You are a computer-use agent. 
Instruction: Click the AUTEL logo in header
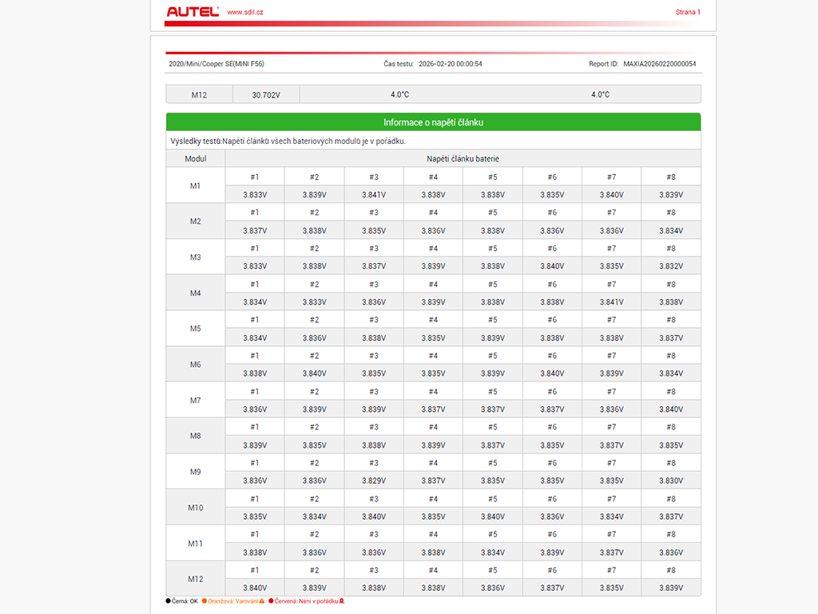193,12
